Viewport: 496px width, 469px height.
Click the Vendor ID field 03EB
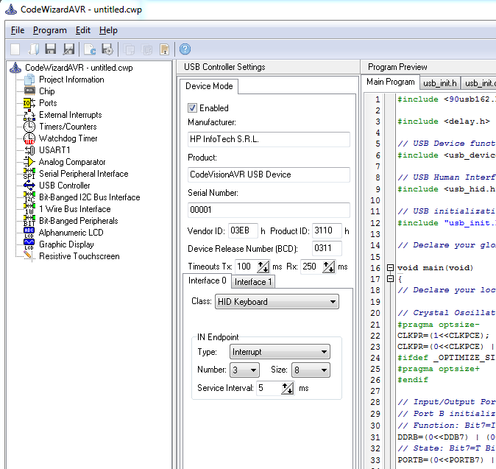[x=243, y=230]
